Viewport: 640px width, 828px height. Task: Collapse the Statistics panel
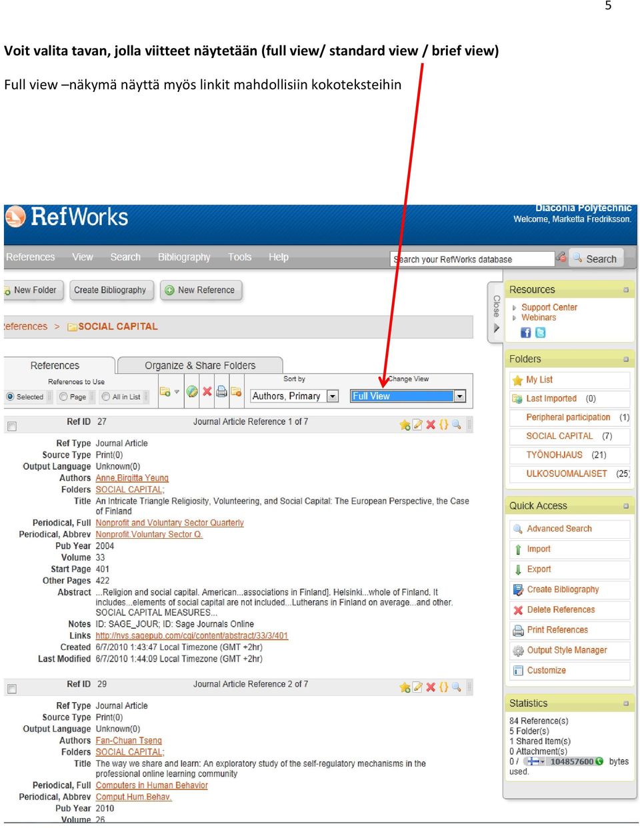(x=626, y=703)
